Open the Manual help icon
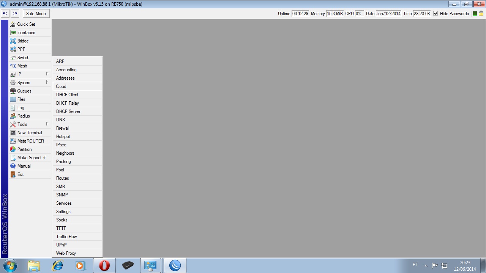Screen dimensions: 486x273 13,166
